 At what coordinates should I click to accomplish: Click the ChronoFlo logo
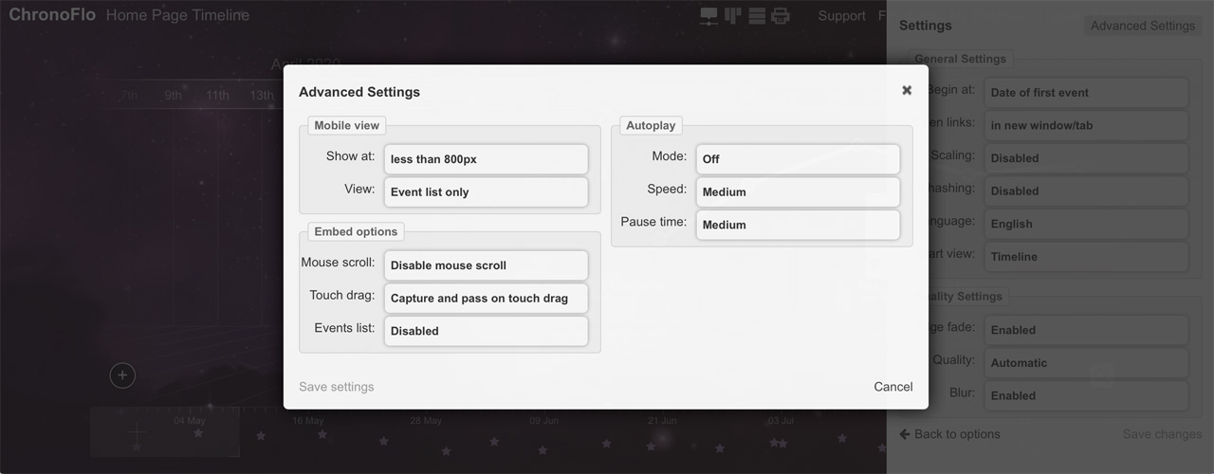click(52, 15)
